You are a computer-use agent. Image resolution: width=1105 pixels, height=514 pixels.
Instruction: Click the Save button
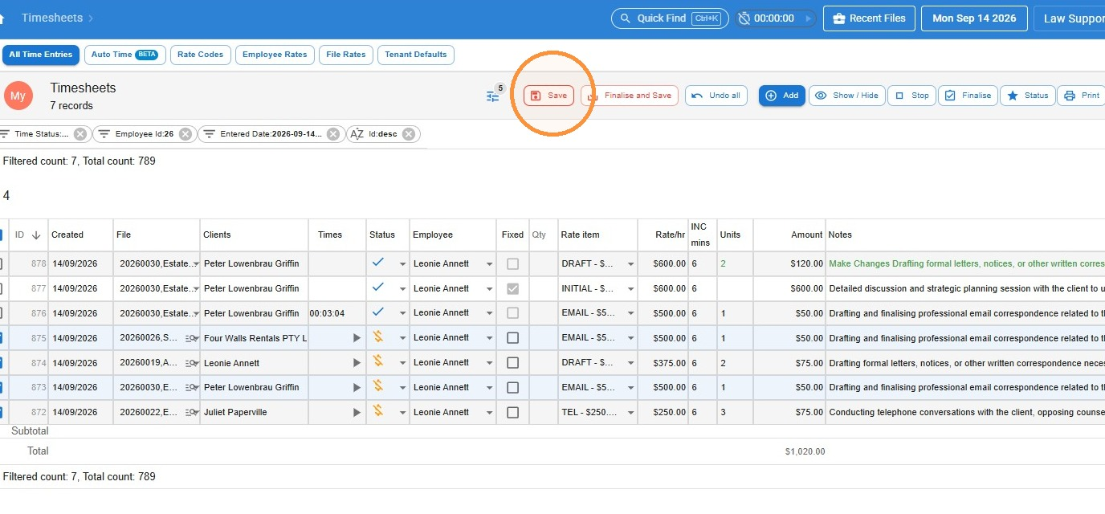pyautogui.click(x=548, y=96)
